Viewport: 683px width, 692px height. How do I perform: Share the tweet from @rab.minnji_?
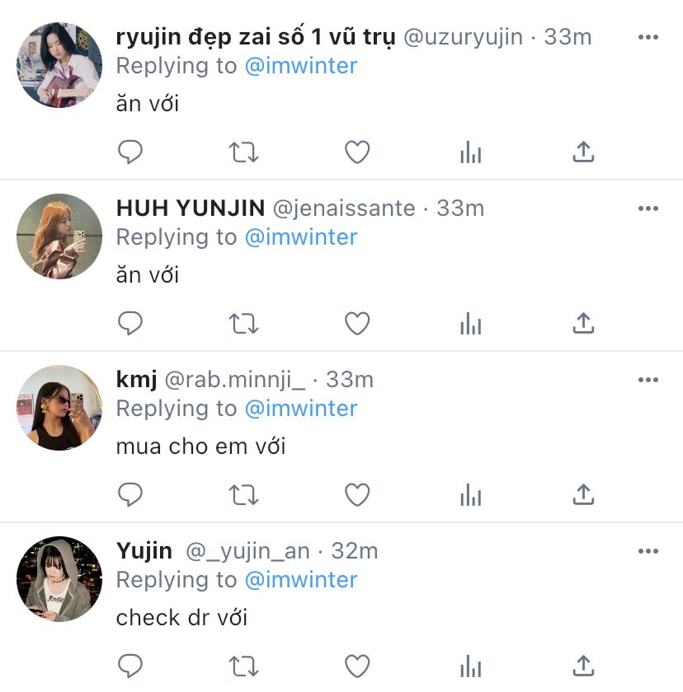(583, 493)
